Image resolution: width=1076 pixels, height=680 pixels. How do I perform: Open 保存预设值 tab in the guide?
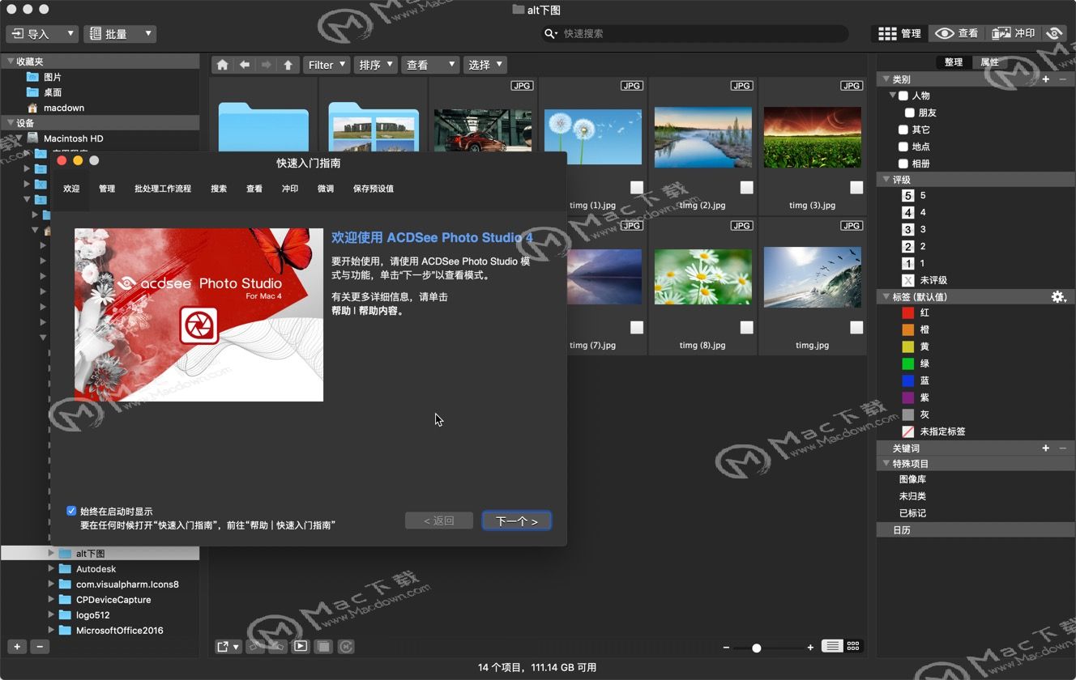tap(374, 189)
